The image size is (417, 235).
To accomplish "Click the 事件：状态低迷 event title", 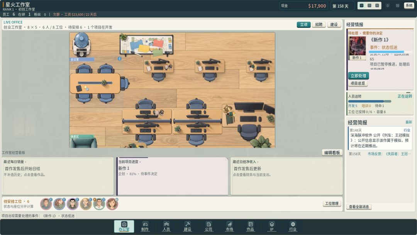I will [x=383, y=48].
